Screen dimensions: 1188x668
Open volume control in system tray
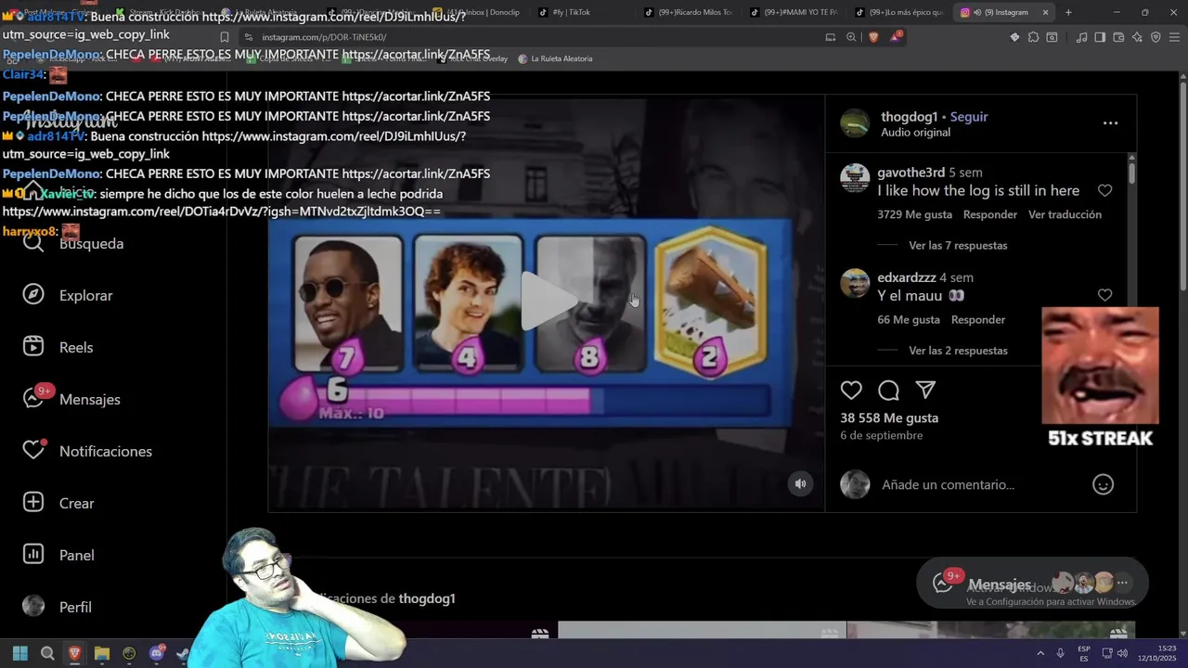pos(1122,653)
